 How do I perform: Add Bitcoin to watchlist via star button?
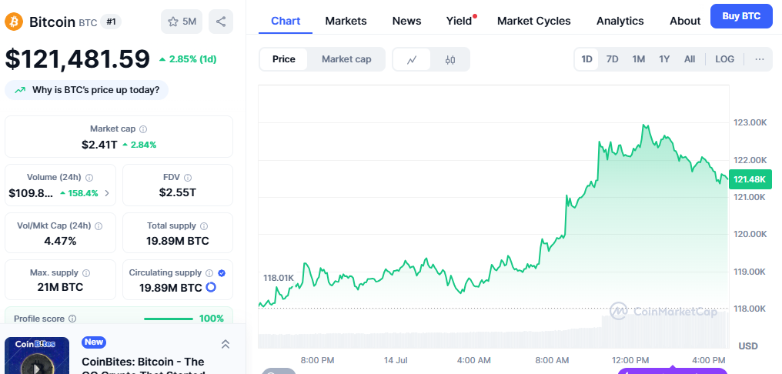(x=182, y=22)
